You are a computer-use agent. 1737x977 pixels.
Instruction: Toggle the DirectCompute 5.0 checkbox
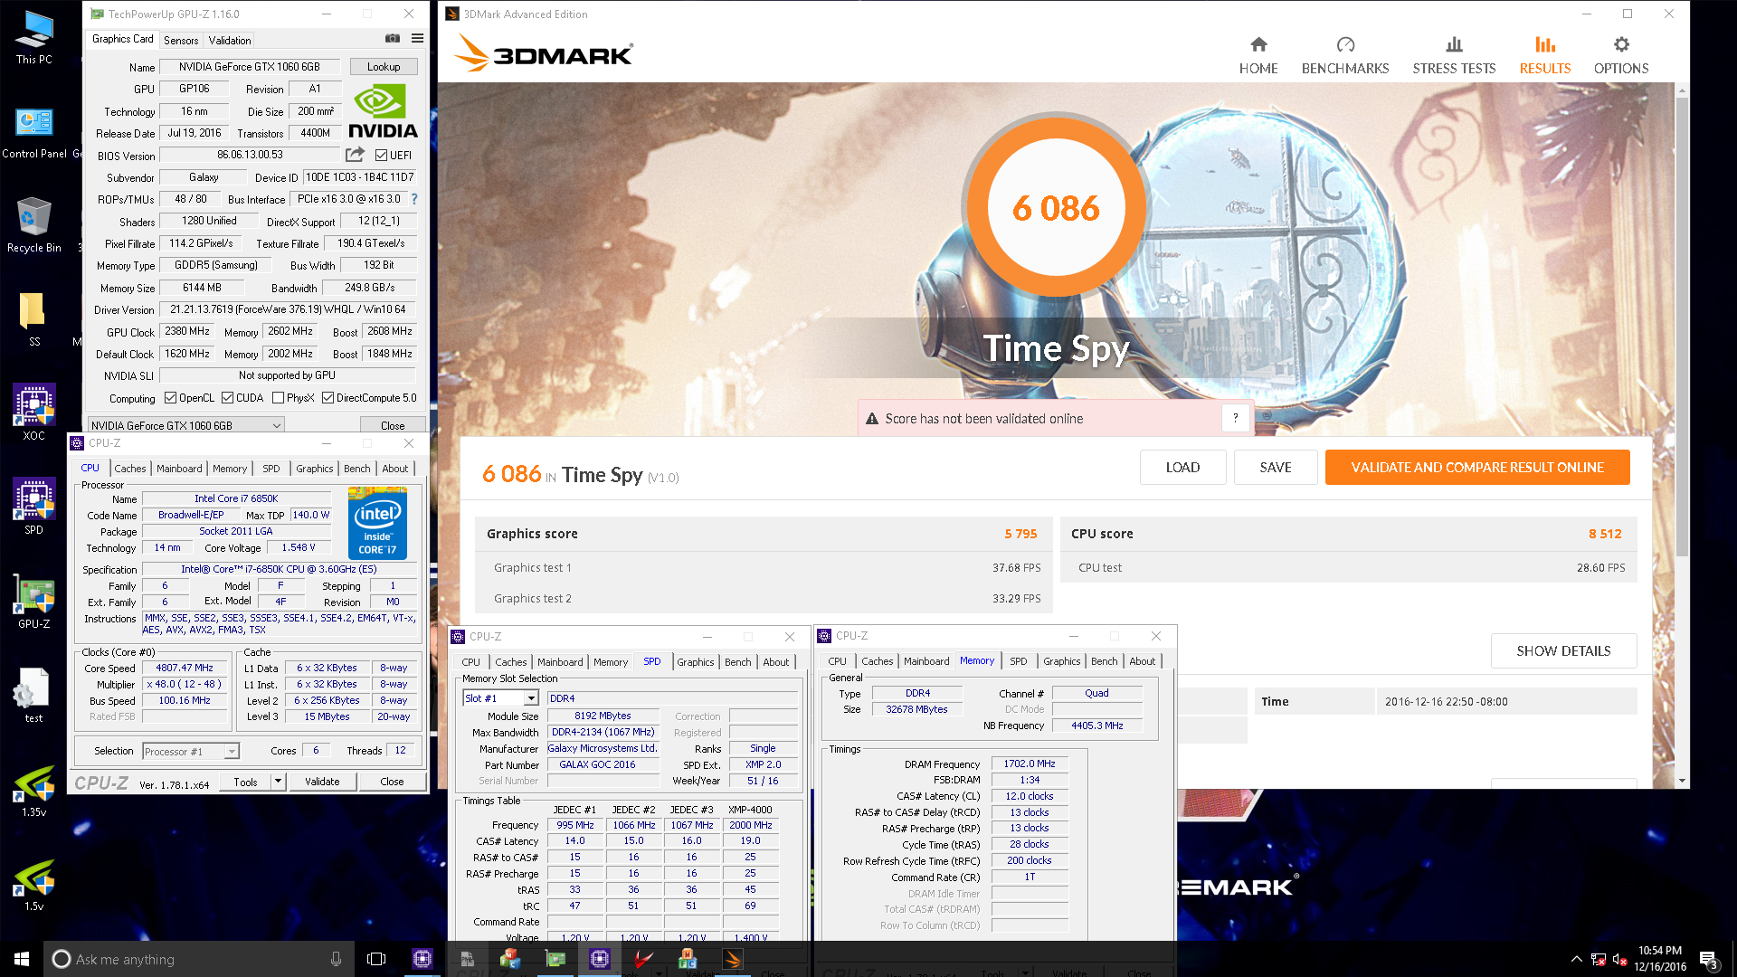[328, 398]
